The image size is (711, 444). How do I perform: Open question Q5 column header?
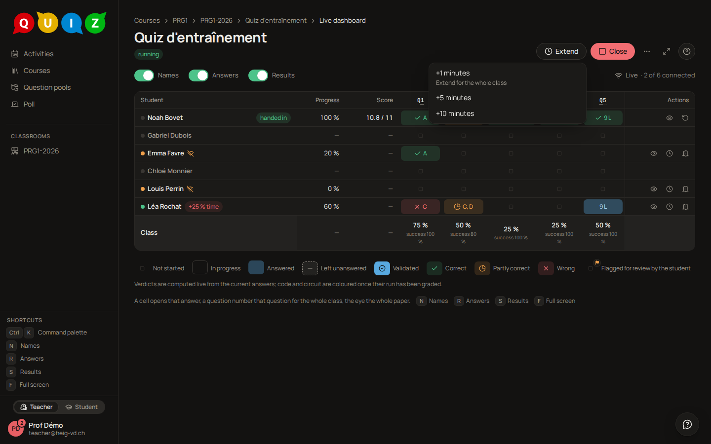point(603,100)
